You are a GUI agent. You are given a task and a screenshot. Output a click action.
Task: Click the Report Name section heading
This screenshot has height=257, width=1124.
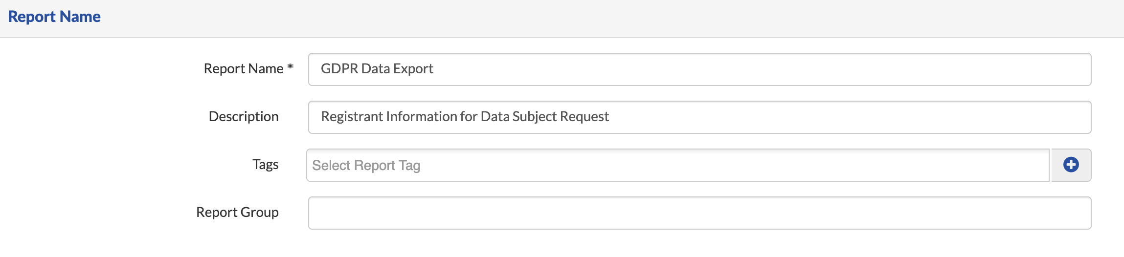click(54, 17)
